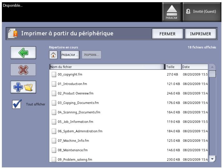222x168 pixels.
Task: Select file name 01_Introduction.fm
Action: coord(72,84)
